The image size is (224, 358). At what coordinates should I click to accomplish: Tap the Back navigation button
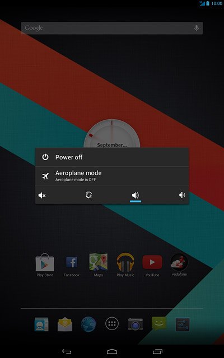click(67, 351)
